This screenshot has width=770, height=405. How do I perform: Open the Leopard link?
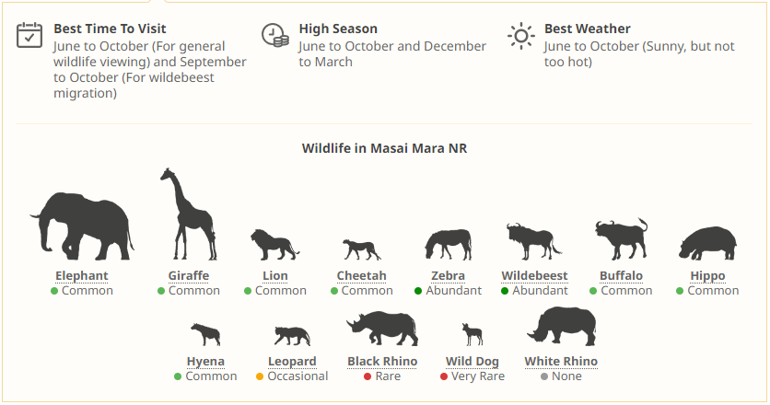(x=292, y=362)
